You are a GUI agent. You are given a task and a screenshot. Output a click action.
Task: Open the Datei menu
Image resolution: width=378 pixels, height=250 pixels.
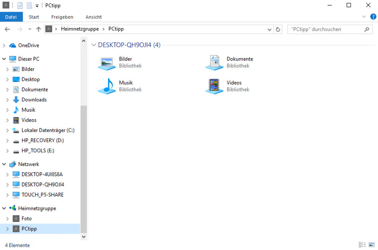tap(11, 17)
